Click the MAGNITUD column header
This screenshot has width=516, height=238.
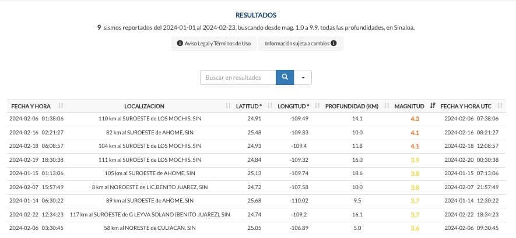coord(409,106)
